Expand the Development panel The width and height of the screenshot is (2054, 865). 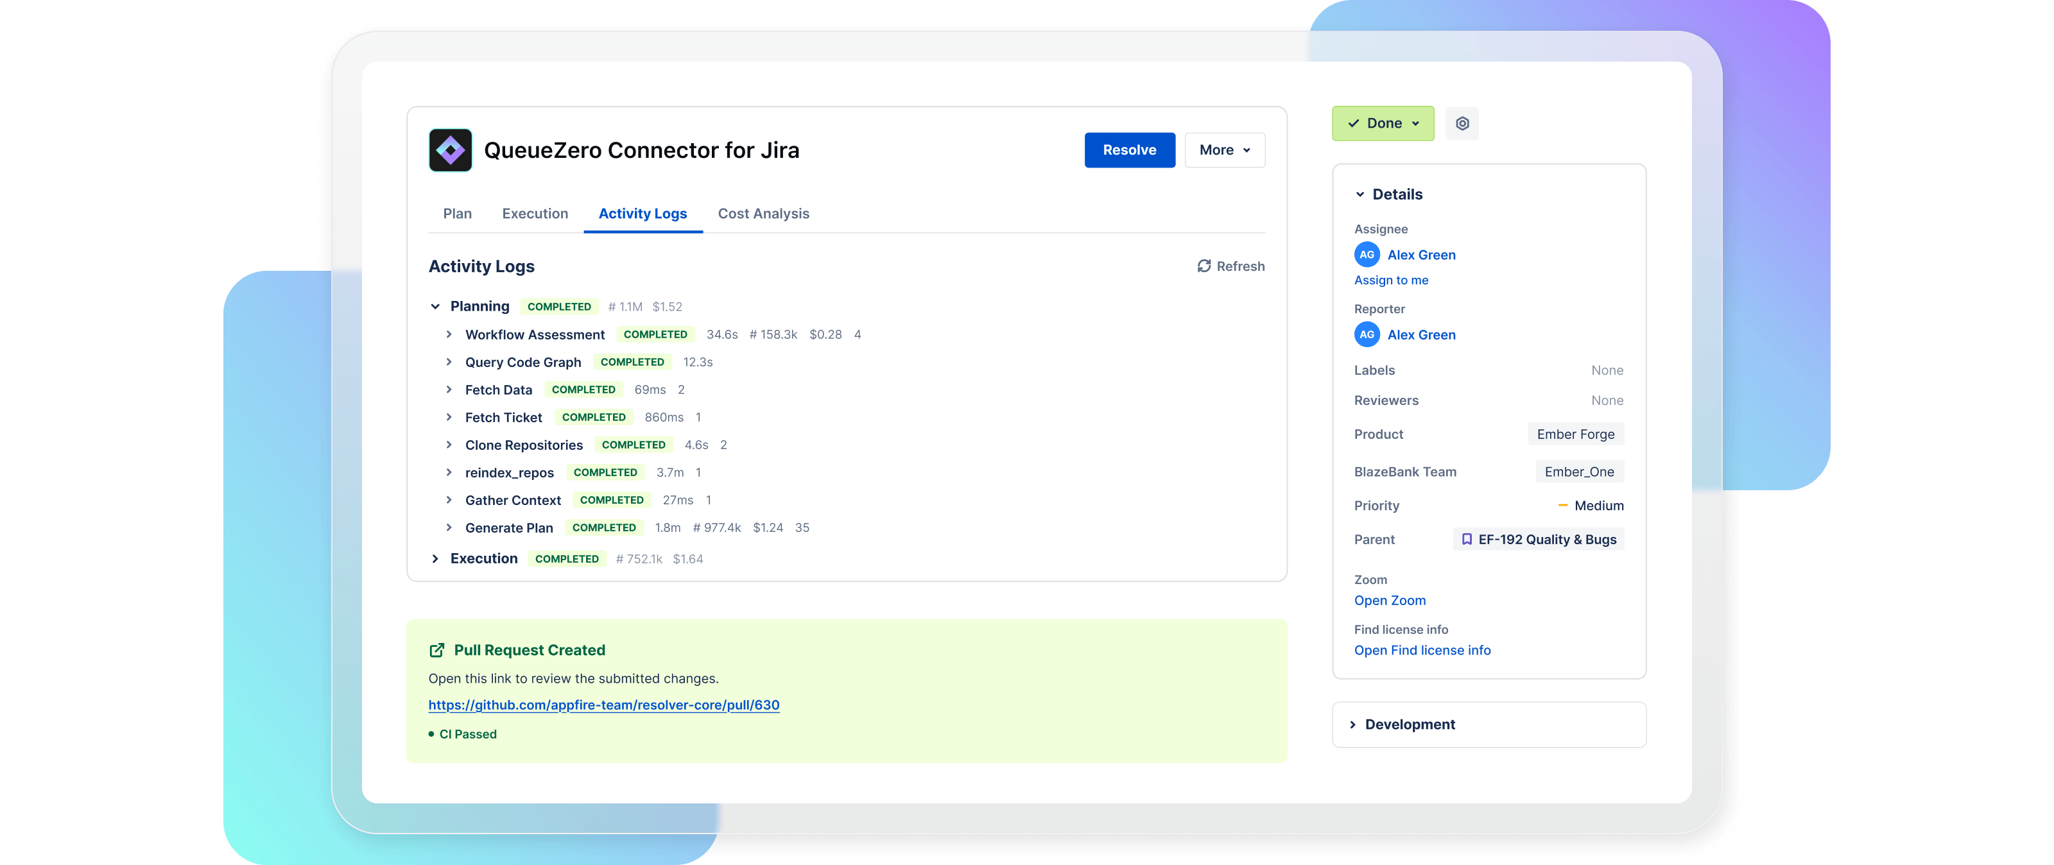pos(1352,724)
